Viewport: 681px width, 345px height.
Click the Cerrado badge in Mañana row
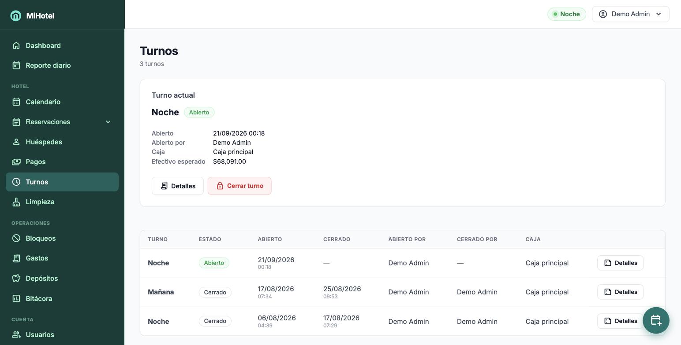pos(215,292)
